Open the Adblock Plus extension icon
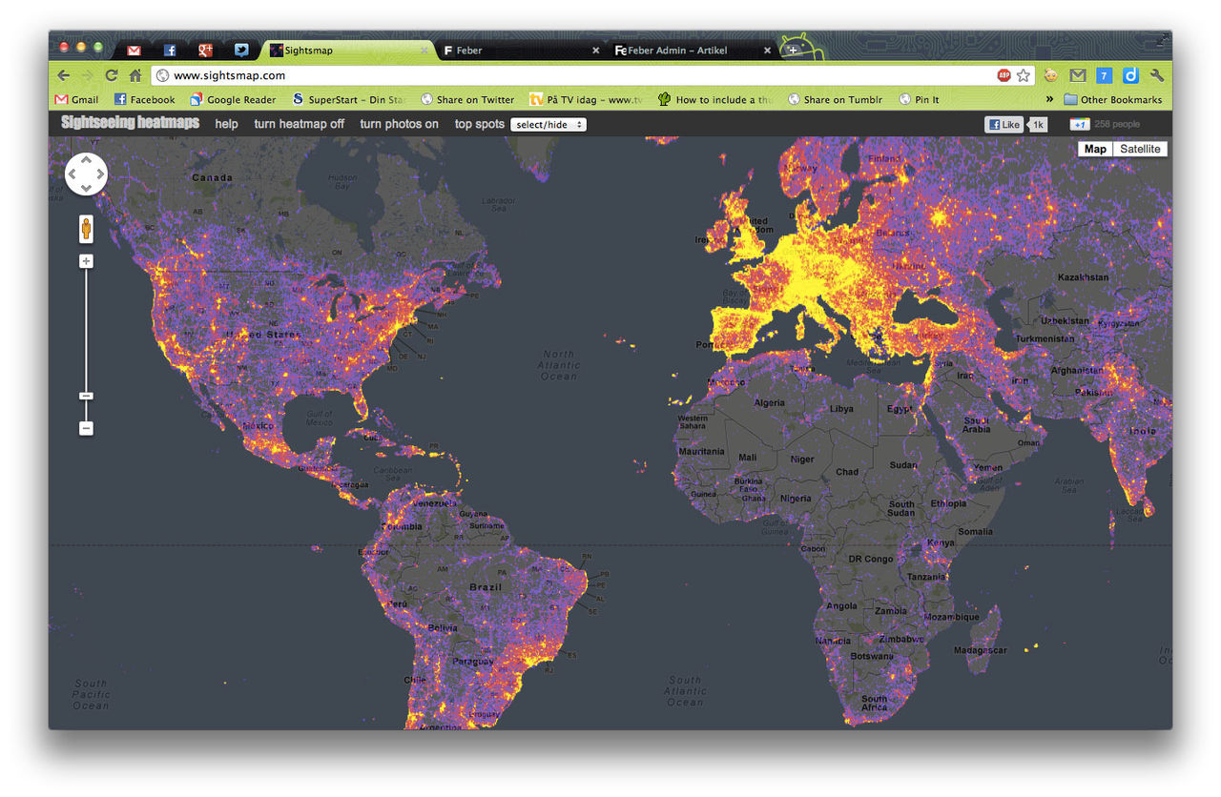 [1004, 75]
